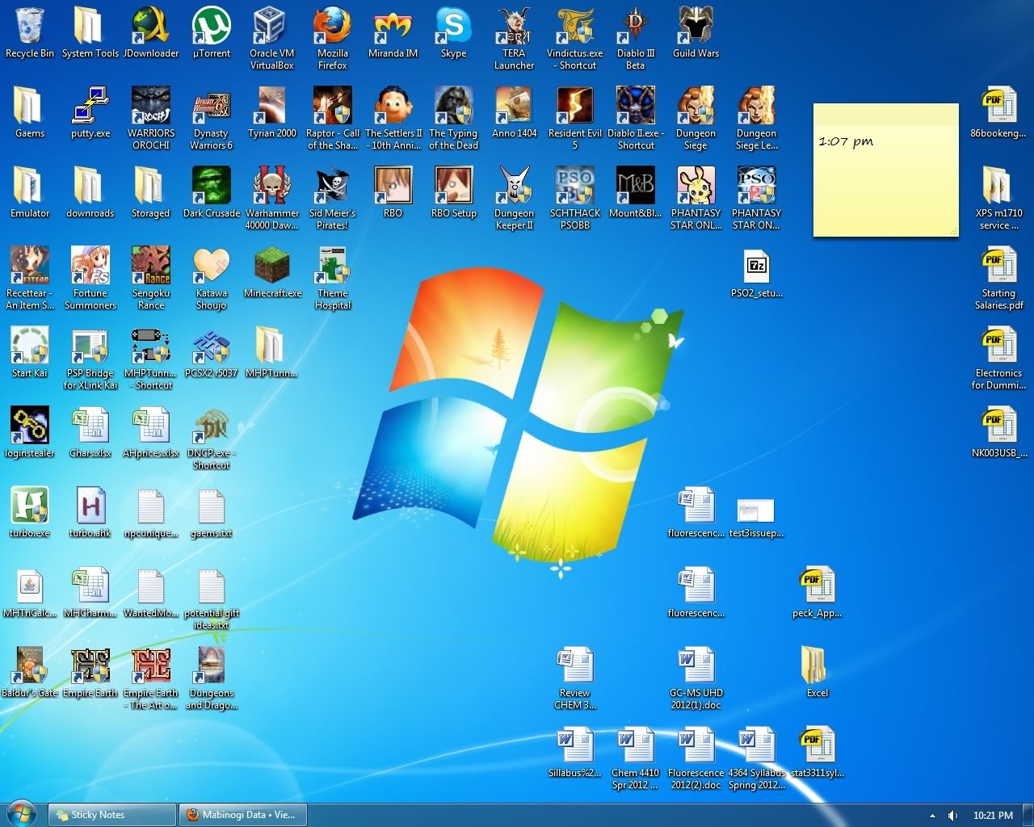
Task: Click the Review CHEM 3 document
Action: point(575,665)
